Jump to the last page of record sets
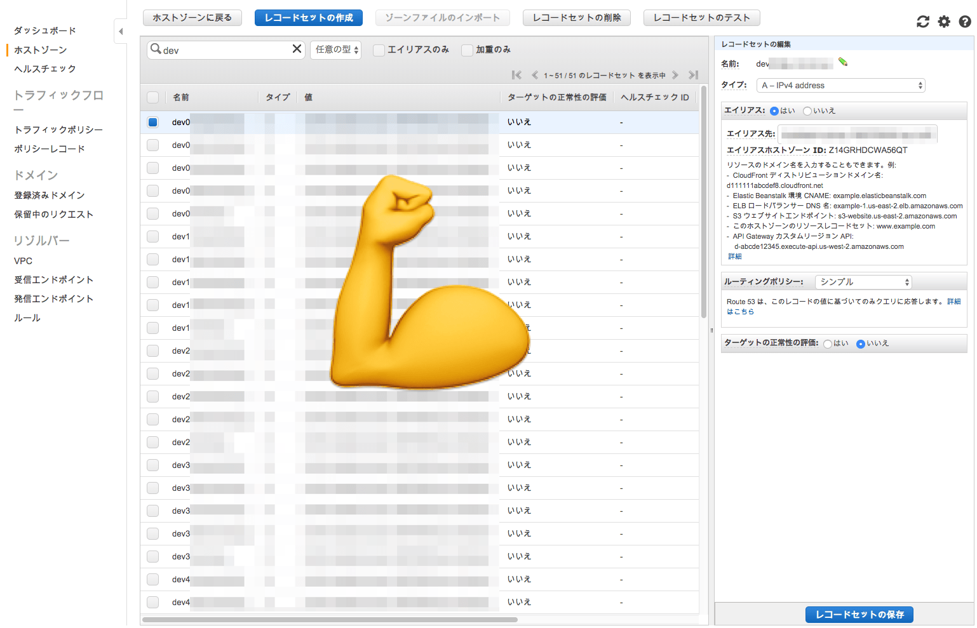 693,75
